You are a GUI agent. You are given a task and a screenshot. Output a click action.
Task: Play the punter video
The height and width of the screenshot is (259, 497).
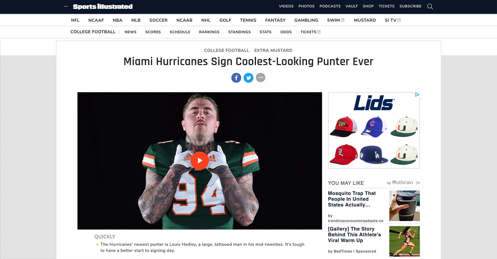coord(200,161)
